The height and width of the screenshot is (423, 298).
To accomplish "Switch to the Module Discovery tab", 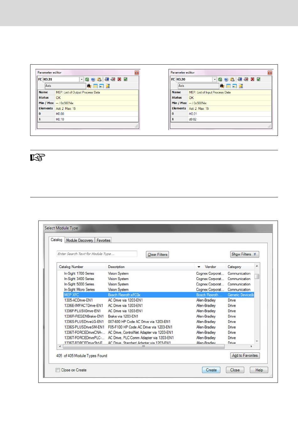I will (x=80, y=240).
